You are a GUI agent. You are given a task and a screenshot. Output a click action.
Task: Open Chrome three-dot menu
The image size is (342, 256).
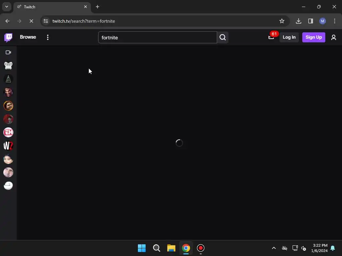click(334, 21)
